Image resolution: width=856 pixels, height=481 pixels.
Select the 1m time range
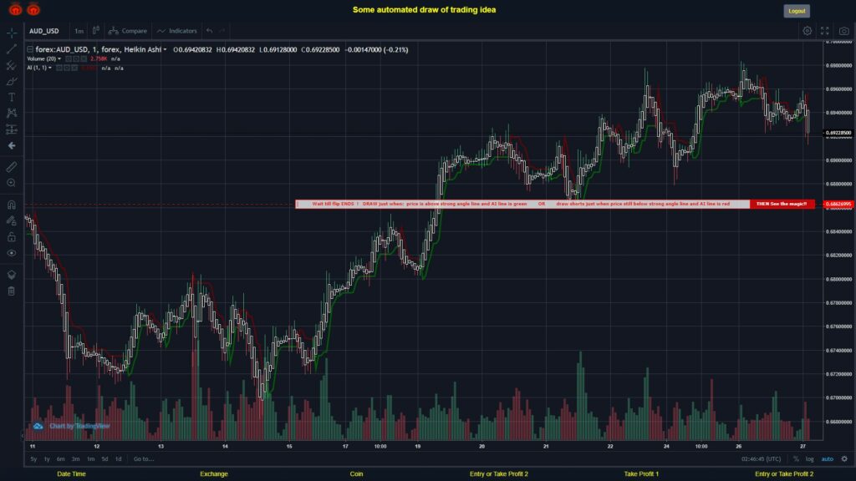coord(90,459)
